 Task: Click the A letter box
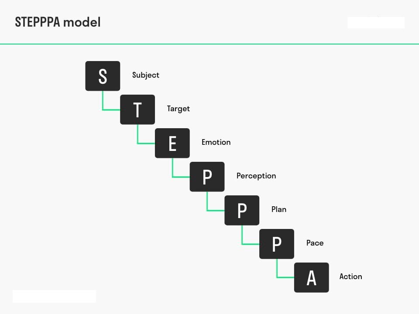312,277
